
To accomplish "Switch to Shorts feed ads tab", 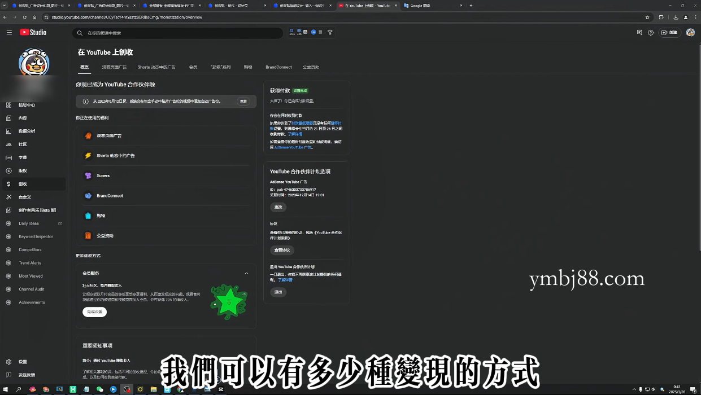I will coord(156,67).
